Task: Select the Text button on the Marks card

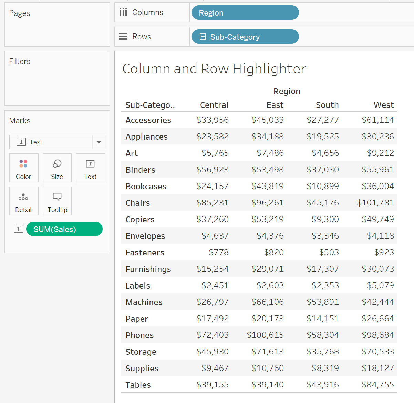Action: [90, 168]
